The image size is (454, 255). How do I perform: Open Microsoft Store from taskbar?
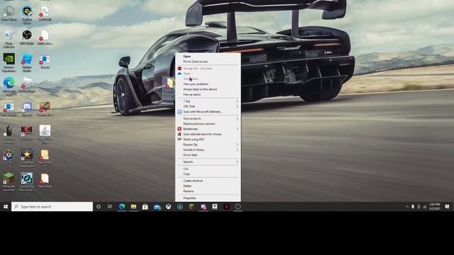click(145, 206)
